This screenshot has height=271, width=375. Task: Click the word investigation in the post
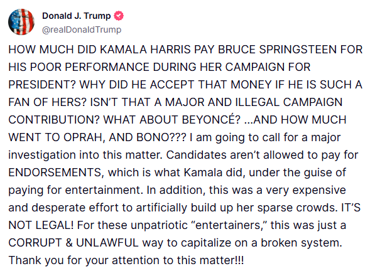pos(42,155)
